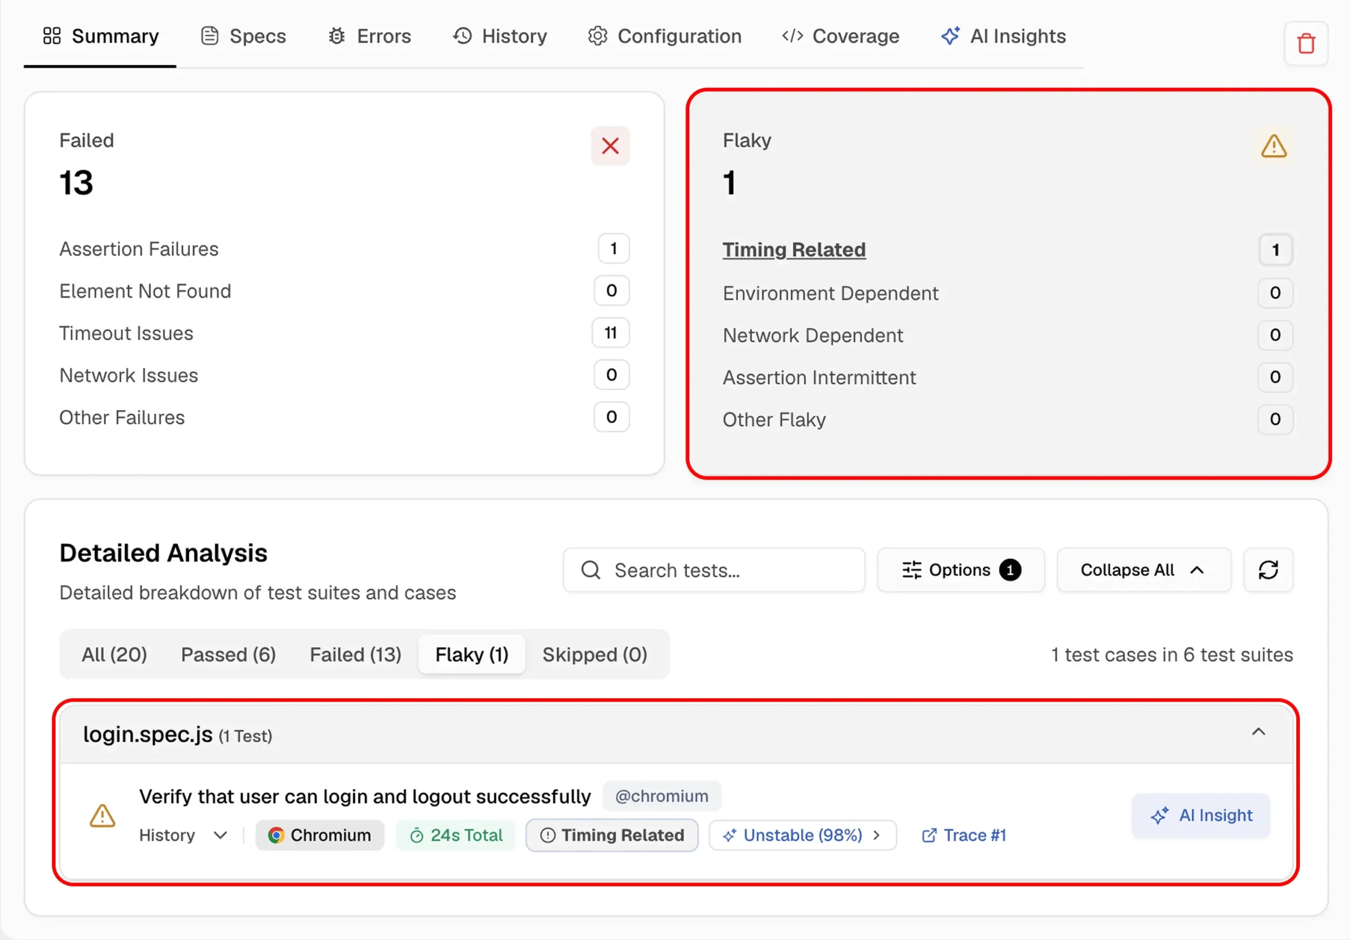Image resolution: width=1350 pixels, height=940 pixels.
Task: Click the Chromium browser badge
Action: click(319, 836)
